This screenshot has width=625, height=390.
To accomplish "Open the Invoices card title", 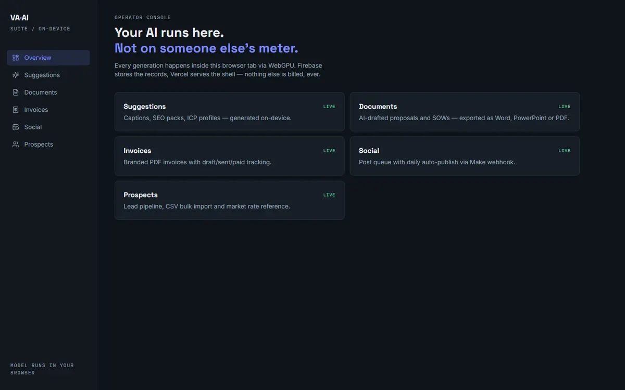I will click(x=137, y=151).
